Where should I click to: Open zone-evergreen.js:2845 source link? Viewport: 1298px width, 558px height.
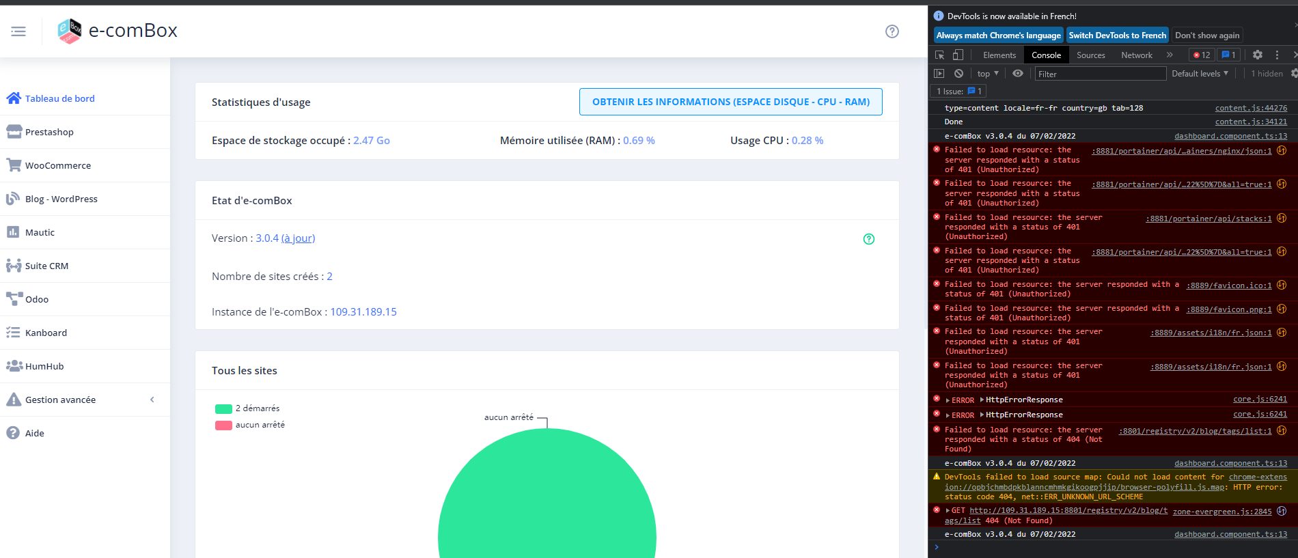pyautogui.click(x=1222, y=512)
